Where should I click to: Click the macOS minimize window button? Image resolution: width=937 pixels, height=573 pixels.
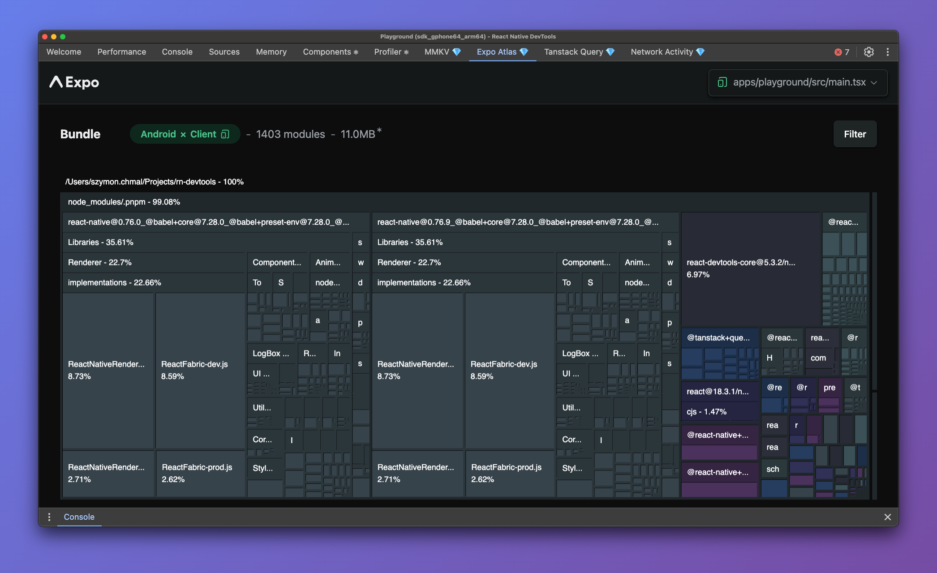(x=54, y=37)
